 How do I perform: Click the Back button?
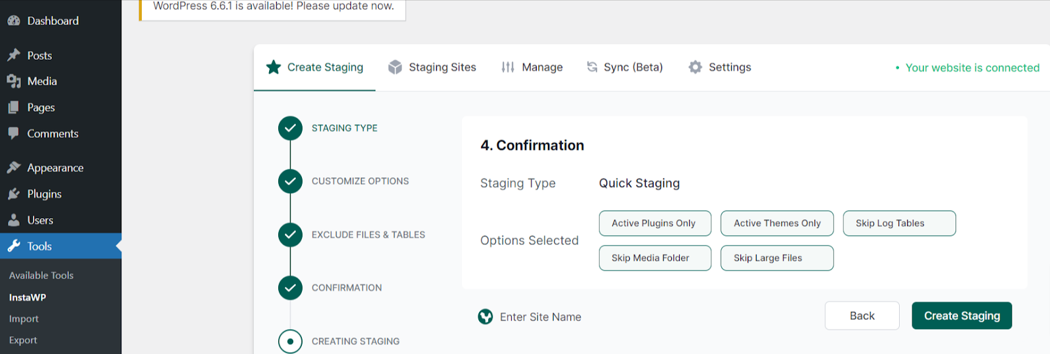pos(862,316)
